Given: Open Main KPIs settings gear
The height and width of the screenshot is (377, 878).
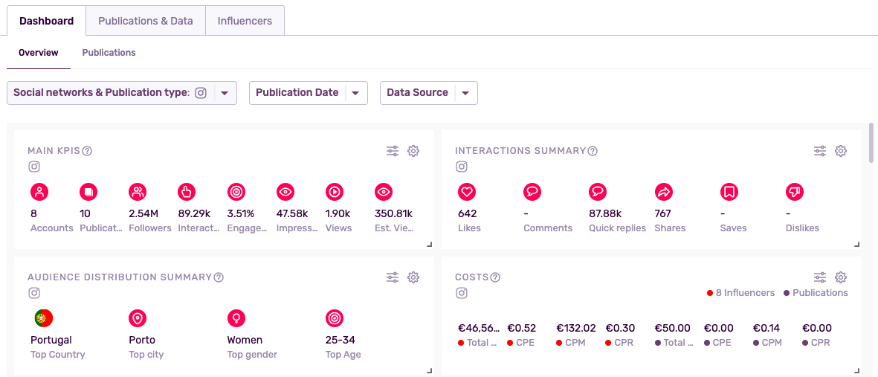Looking at the screenshot, I should (x=413, y=151).
